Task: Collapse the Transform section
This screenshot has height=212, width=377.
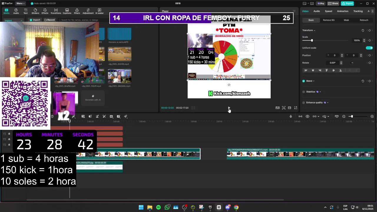Action: 315,30
